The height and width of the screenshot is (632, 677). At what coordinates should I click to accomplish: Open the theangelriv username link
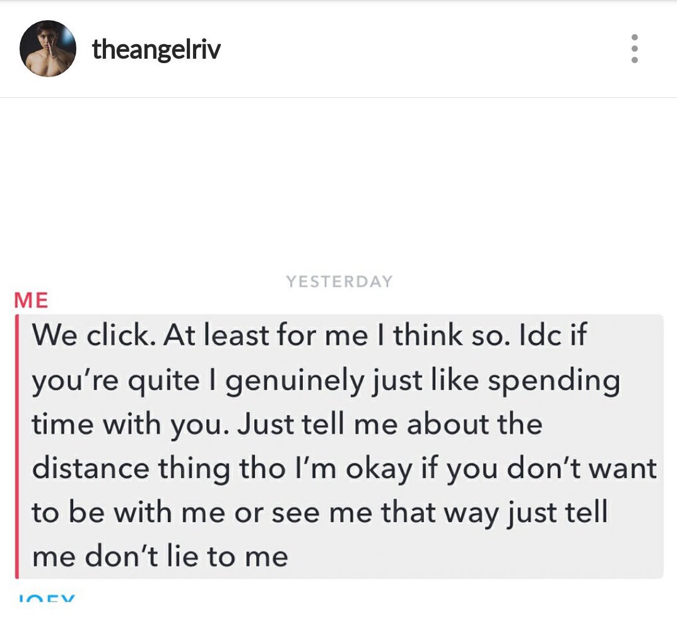[x=156, y=49]
